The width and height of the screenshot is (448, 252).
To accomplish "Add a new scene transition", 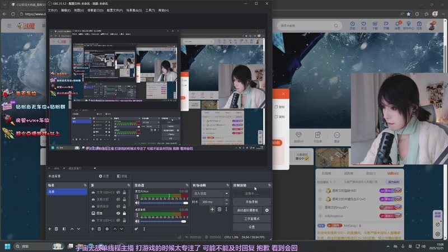I will (212, 209).
